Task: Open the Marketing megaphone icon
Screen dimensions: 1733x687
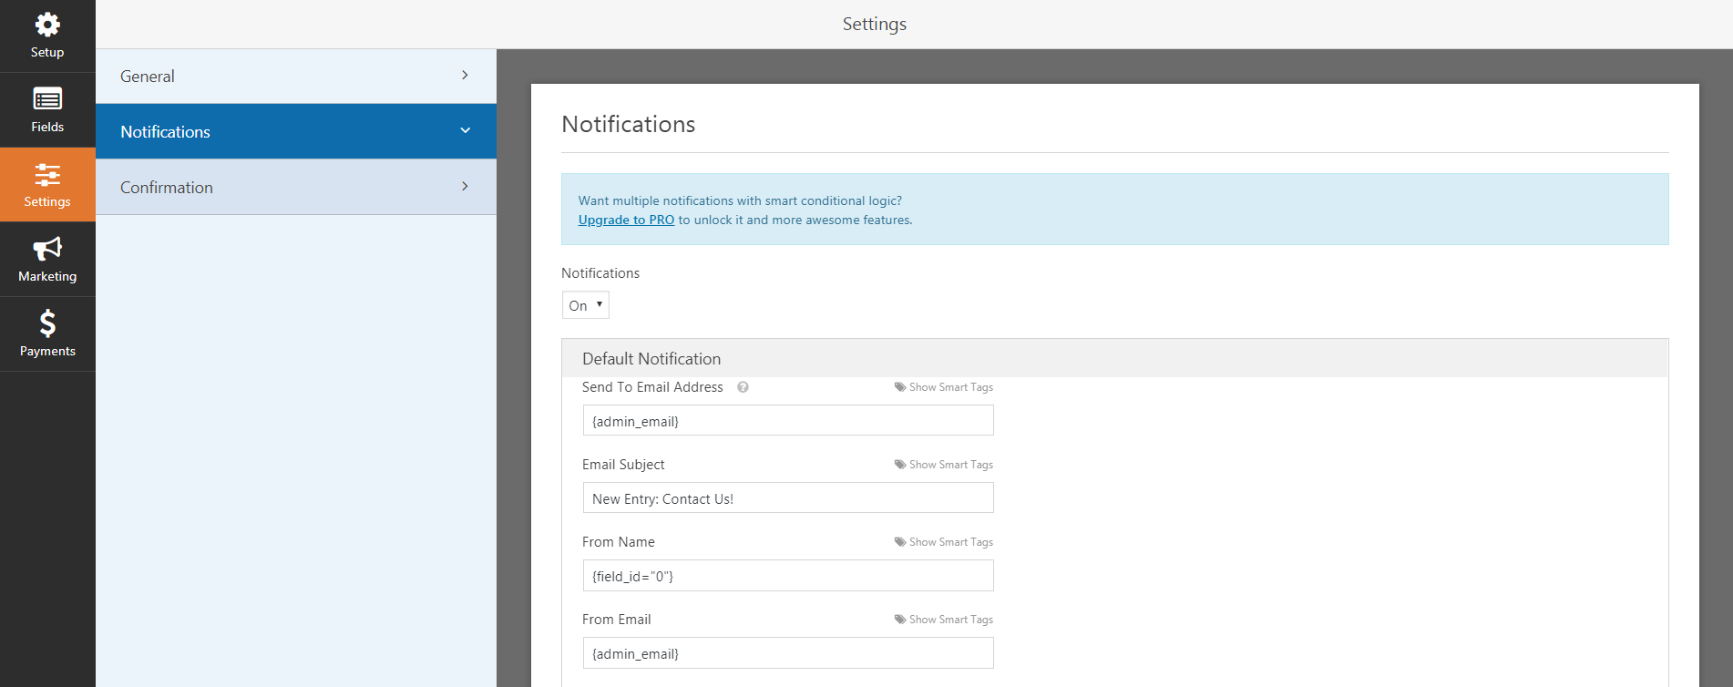Action: pyautogui.click(x=47, y=248)
